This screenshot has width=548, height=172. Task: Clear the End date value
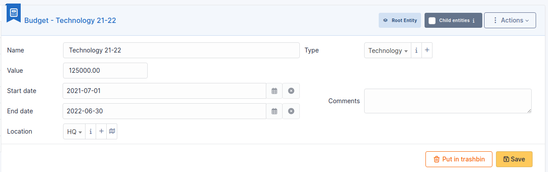pyautogui.click(x=291, y=111)
